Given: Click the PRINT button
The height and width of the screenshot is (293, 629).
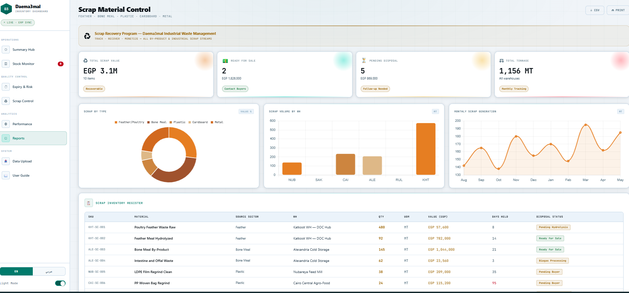Looking at the screenshot, I should pos(618,10).
